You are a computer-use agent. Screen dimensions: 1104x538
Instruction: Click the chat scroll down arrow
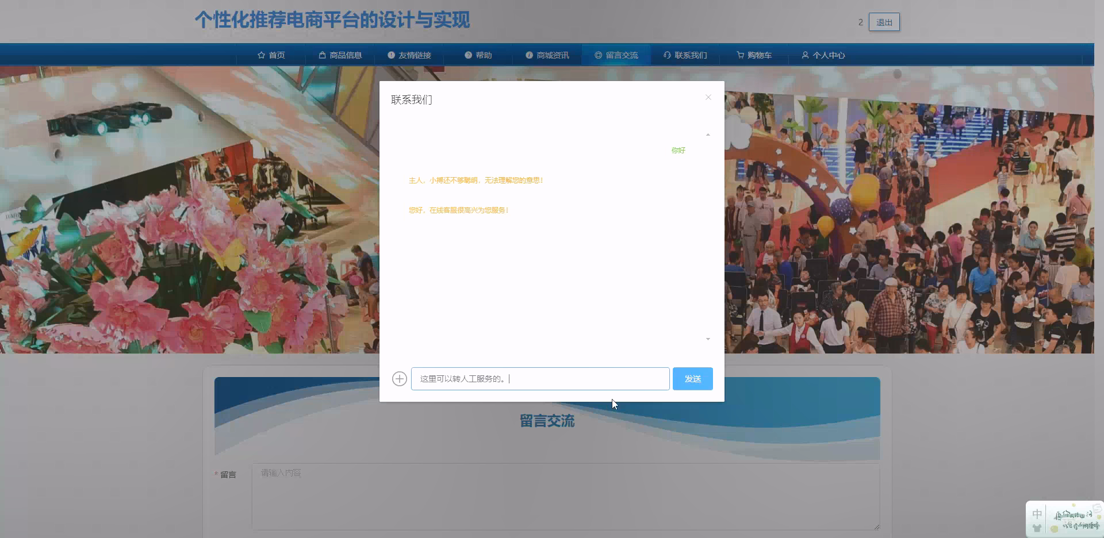tap(708, 339)
